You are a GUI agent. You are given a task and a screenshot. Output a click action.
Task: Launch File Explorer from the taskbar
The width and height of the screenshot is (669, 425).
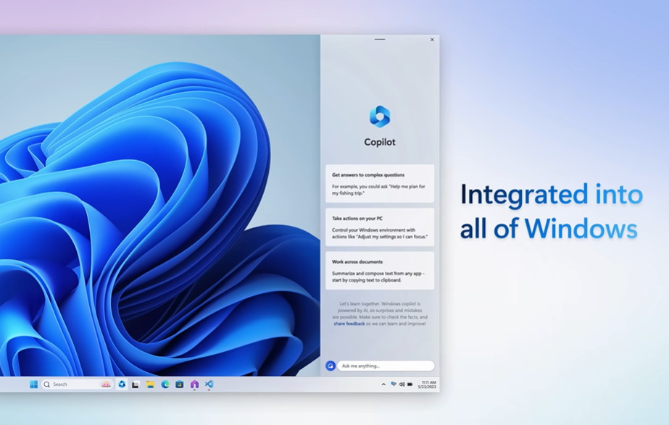click(150, 384)
